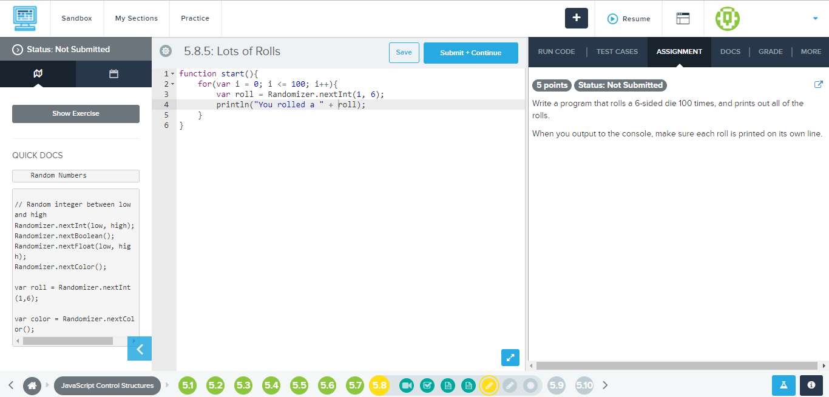Click Submit + Continue
Viewport: 829px width, 397px height.
[x=471, y=53]
